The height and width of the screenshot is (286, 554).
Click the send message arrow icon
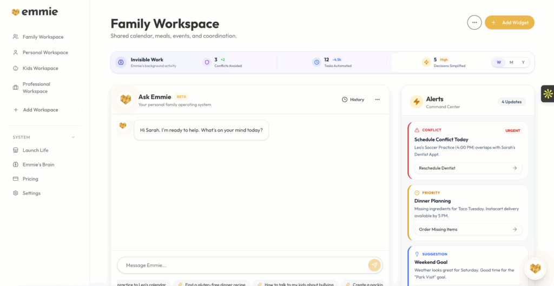374,265
